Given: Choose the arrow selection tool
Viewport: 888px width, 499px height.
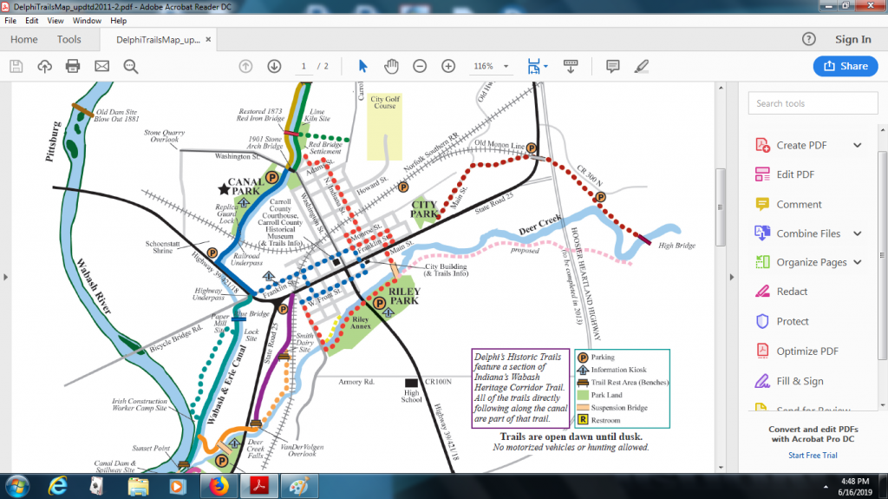Looking at the screenshot, I should (363, 66).
